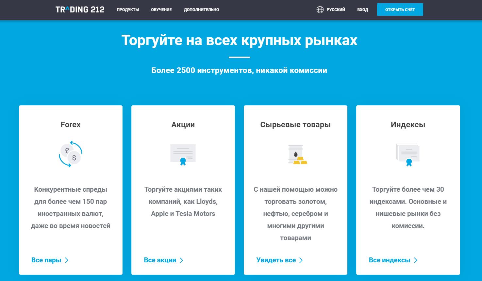The width and height of the screenshot is (482, 281).
Task: Click the pound-dollar exchange arrows icon
Action: pyautogui.click(x=71, y=154)
